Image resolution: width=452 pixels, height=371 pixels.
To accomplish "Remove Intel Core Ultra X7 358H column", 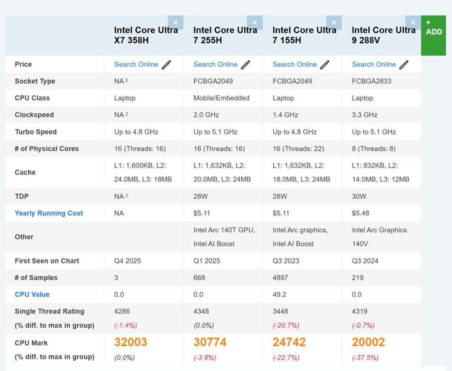I will pos(175,22).
